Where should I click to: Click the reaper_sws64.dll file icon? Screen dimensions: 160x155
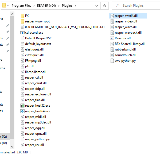coord(112,16)
